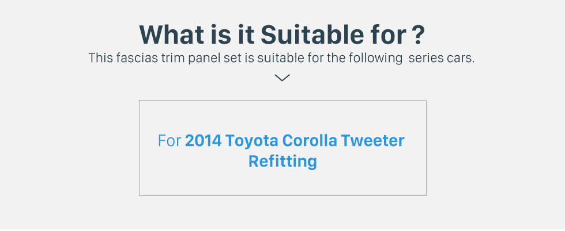Click the word 'Refitting' in the box

(x=283, y=161)
